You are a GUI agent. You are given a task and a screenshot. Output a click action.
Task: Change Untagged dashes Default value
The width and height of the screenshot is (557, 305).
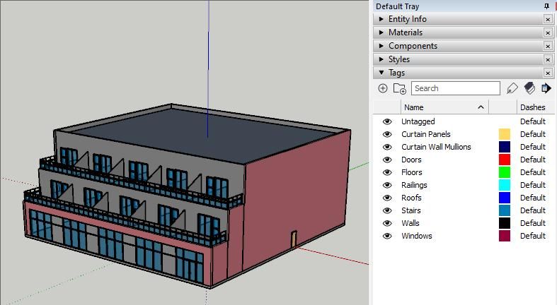tap(533, 121)
